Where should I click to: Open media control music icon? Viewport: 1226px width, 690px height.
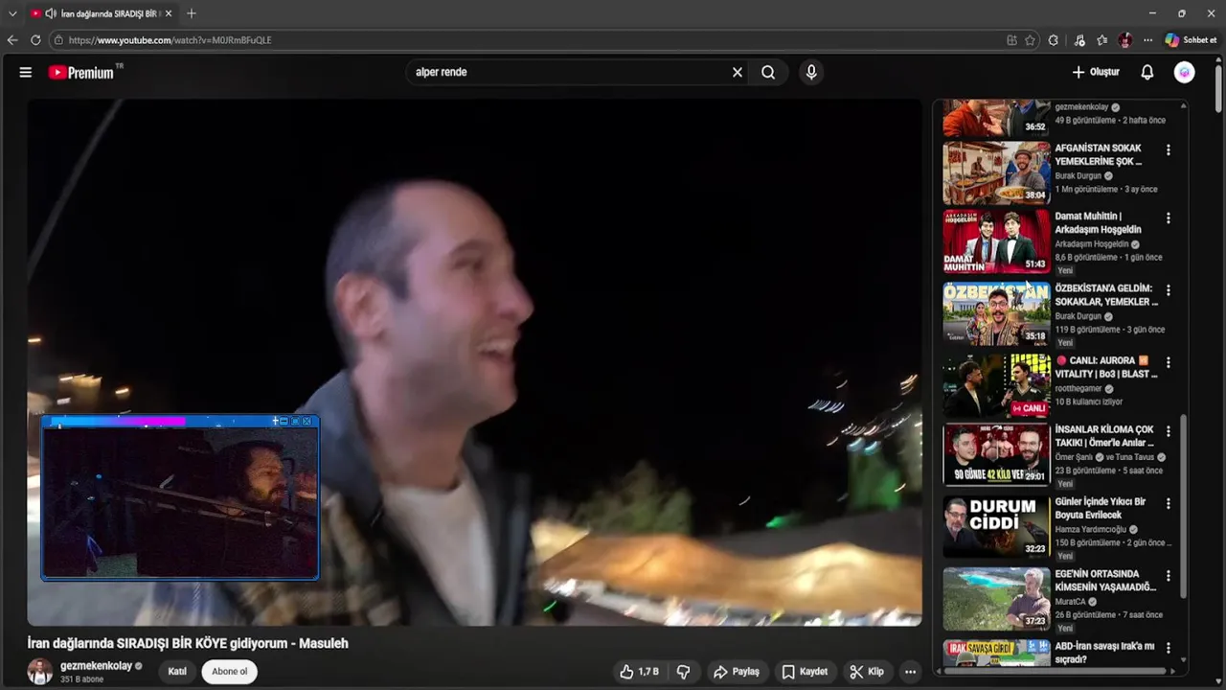coord(1079,40)
